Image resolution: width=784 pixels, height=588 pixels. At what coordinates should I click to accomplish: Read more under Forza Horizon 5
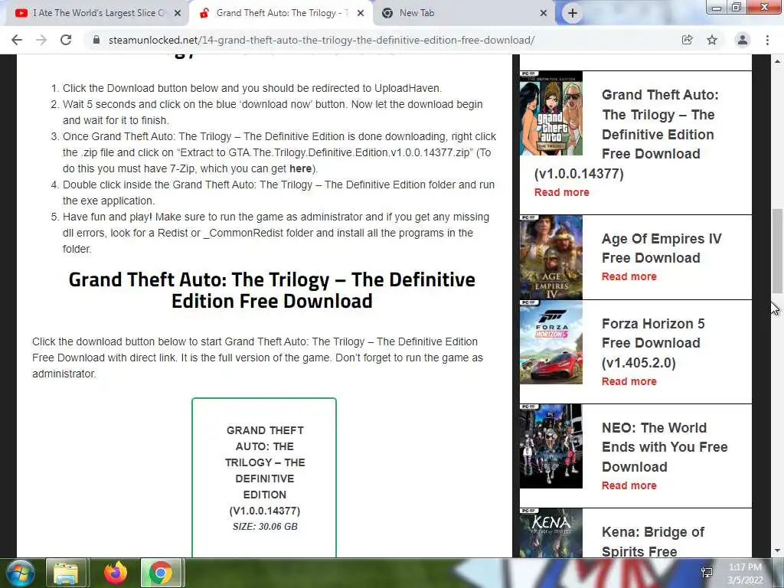(629, 381)
